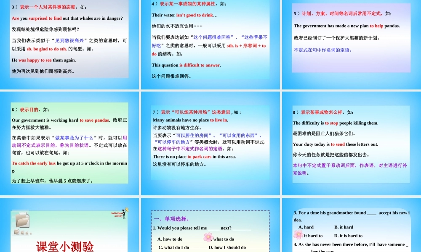Image resolution: width=421 pixels, height=252 pixels.
Task: Click "to save pandas" on slide 6
Action: [x=94, y=120]
